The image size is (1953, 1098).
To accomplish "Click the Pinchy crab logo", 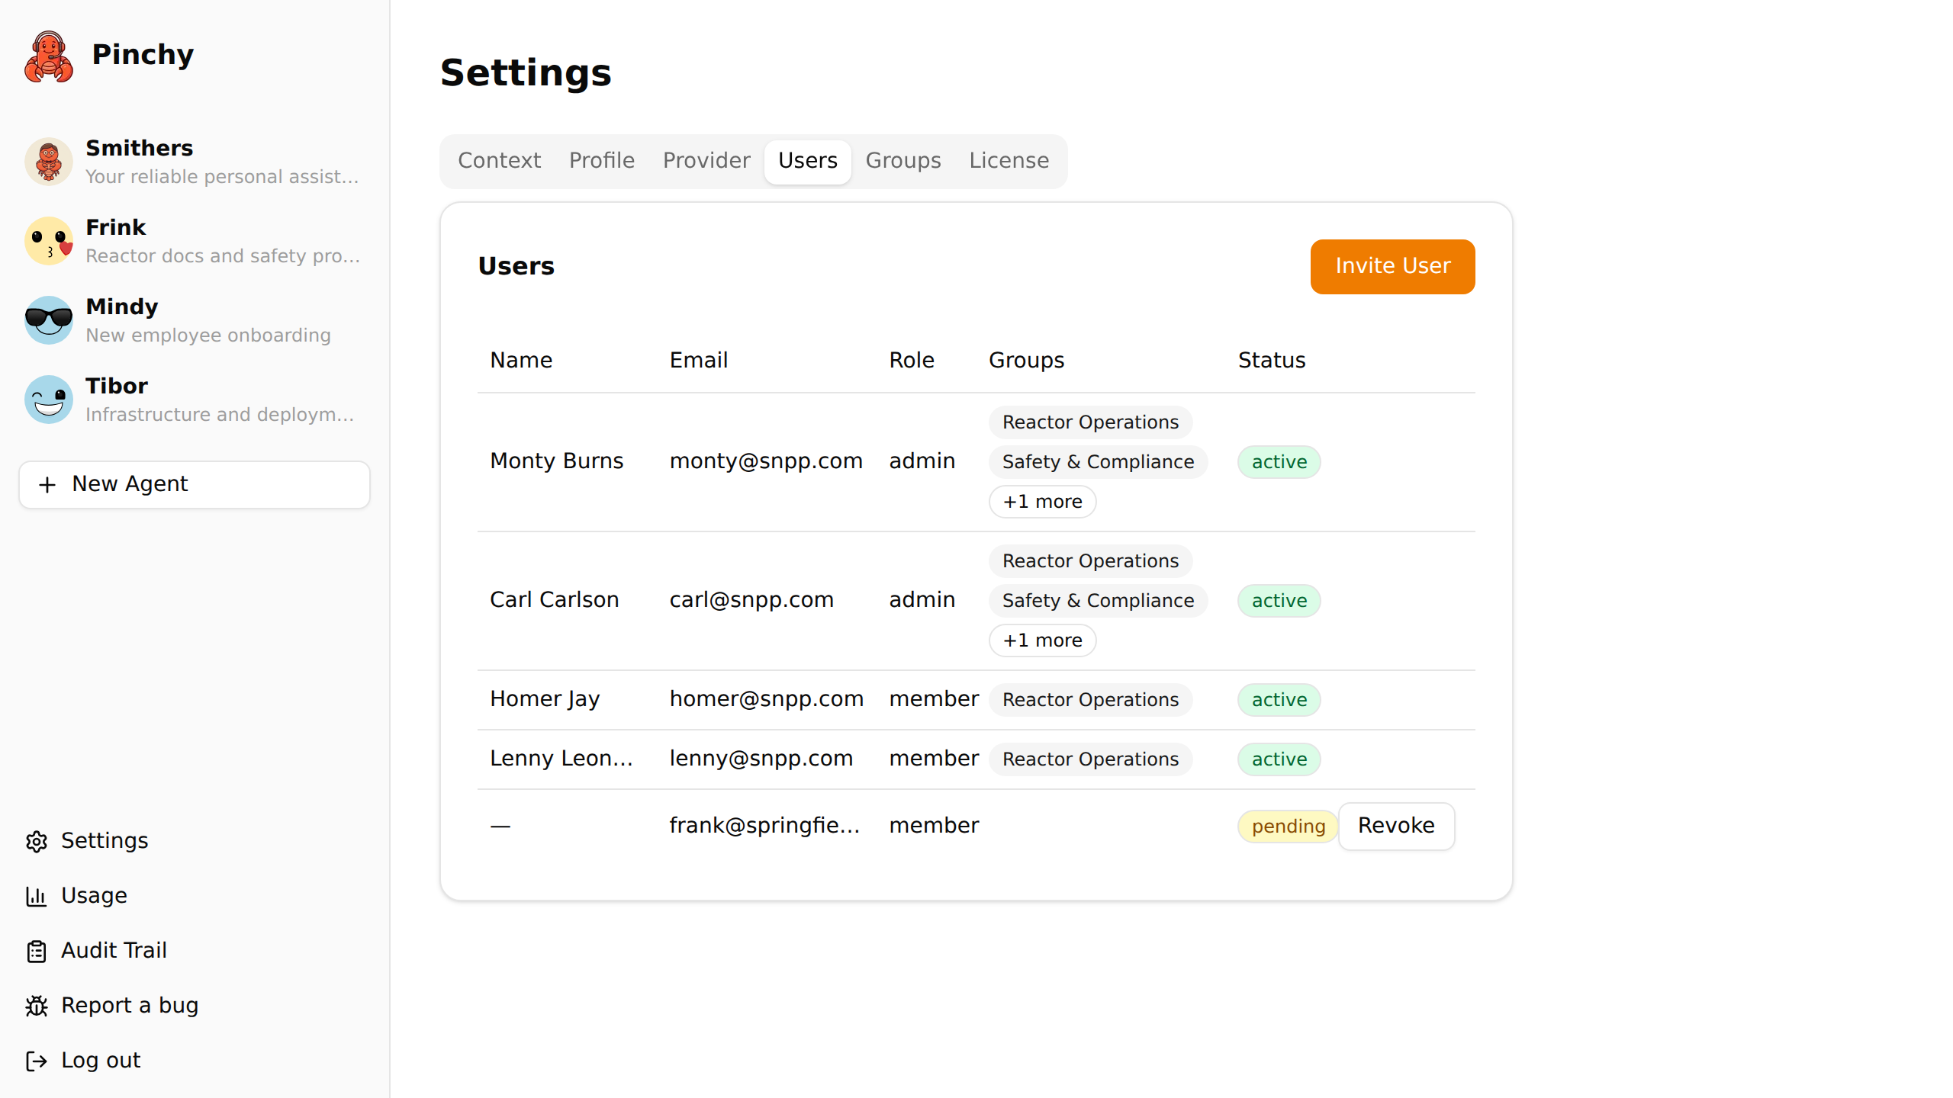I will (47, 56).
